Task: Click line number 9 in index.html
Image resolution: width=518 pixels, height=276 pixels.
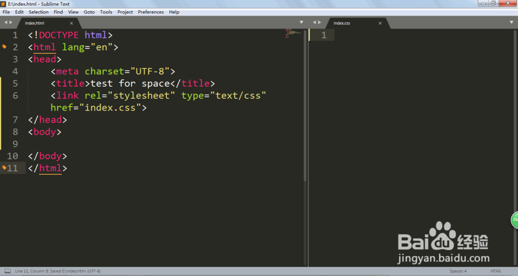Action: click(15, 144)
